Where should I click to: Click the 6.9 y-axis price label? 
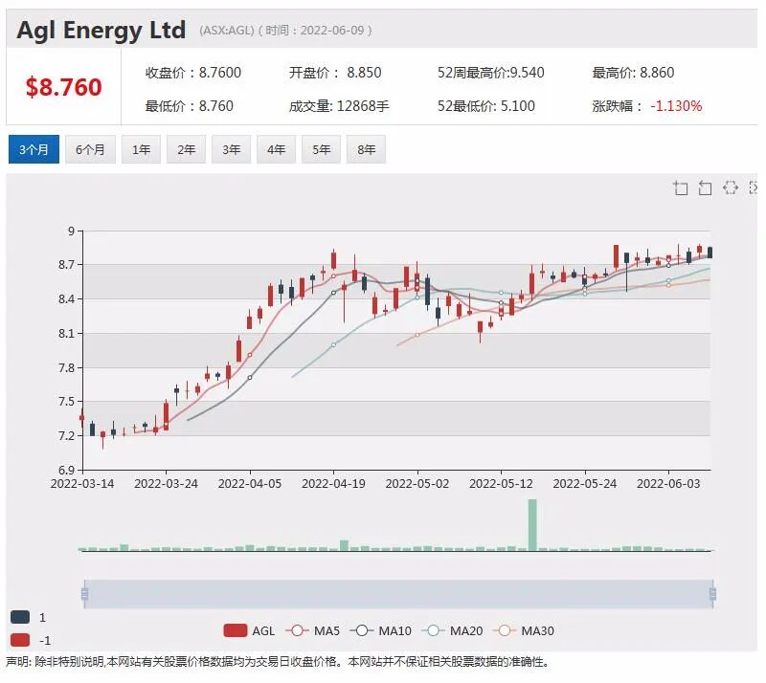pos(66,470)
